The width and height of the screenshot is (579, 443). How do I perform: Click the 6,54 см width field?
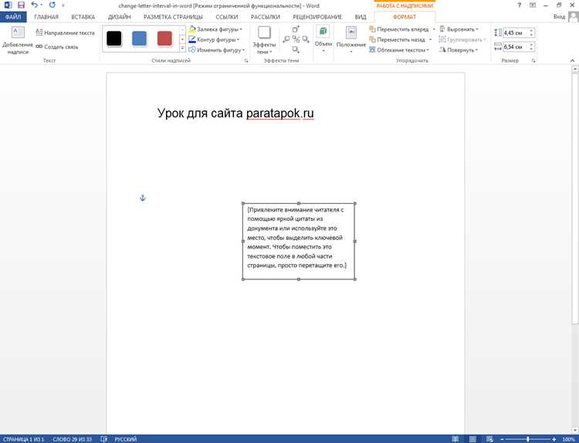(x=516, y=47)
